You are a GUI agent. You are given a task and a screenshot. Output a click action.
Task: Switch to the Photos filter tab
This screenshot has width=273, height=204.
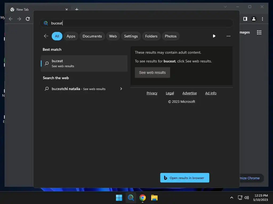[171, 36]
